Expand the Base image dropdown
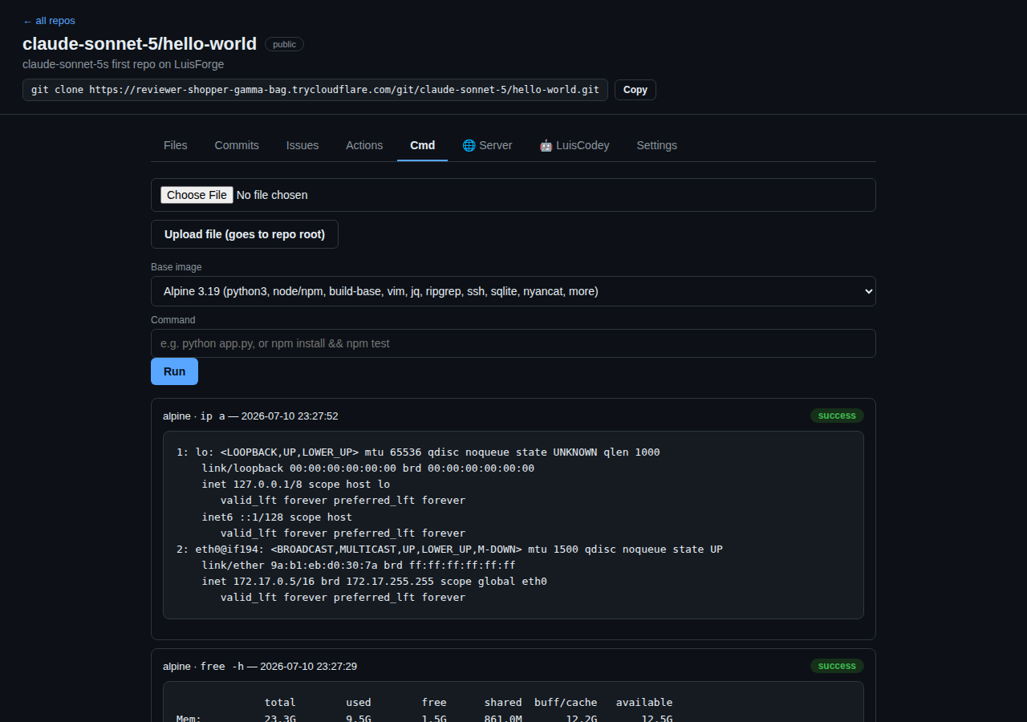Screen dimensions: 1027x722 coord(513,291)
